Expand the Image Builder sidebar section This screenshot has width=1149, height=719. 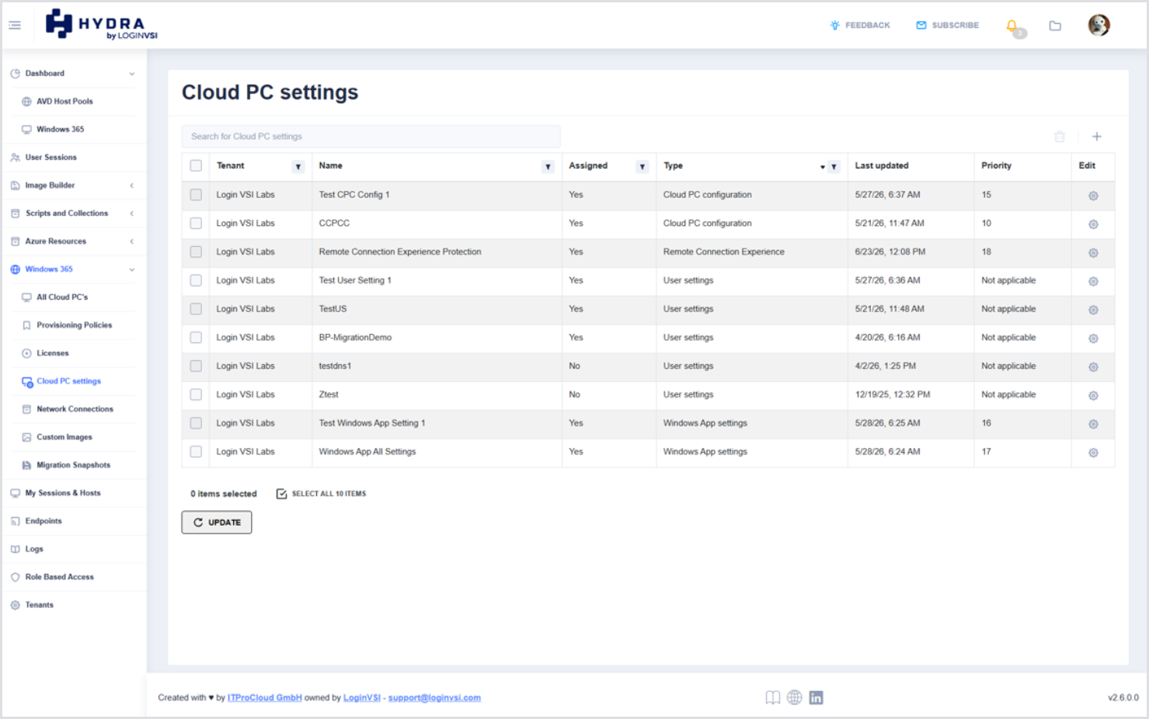[x=132, y=186]
